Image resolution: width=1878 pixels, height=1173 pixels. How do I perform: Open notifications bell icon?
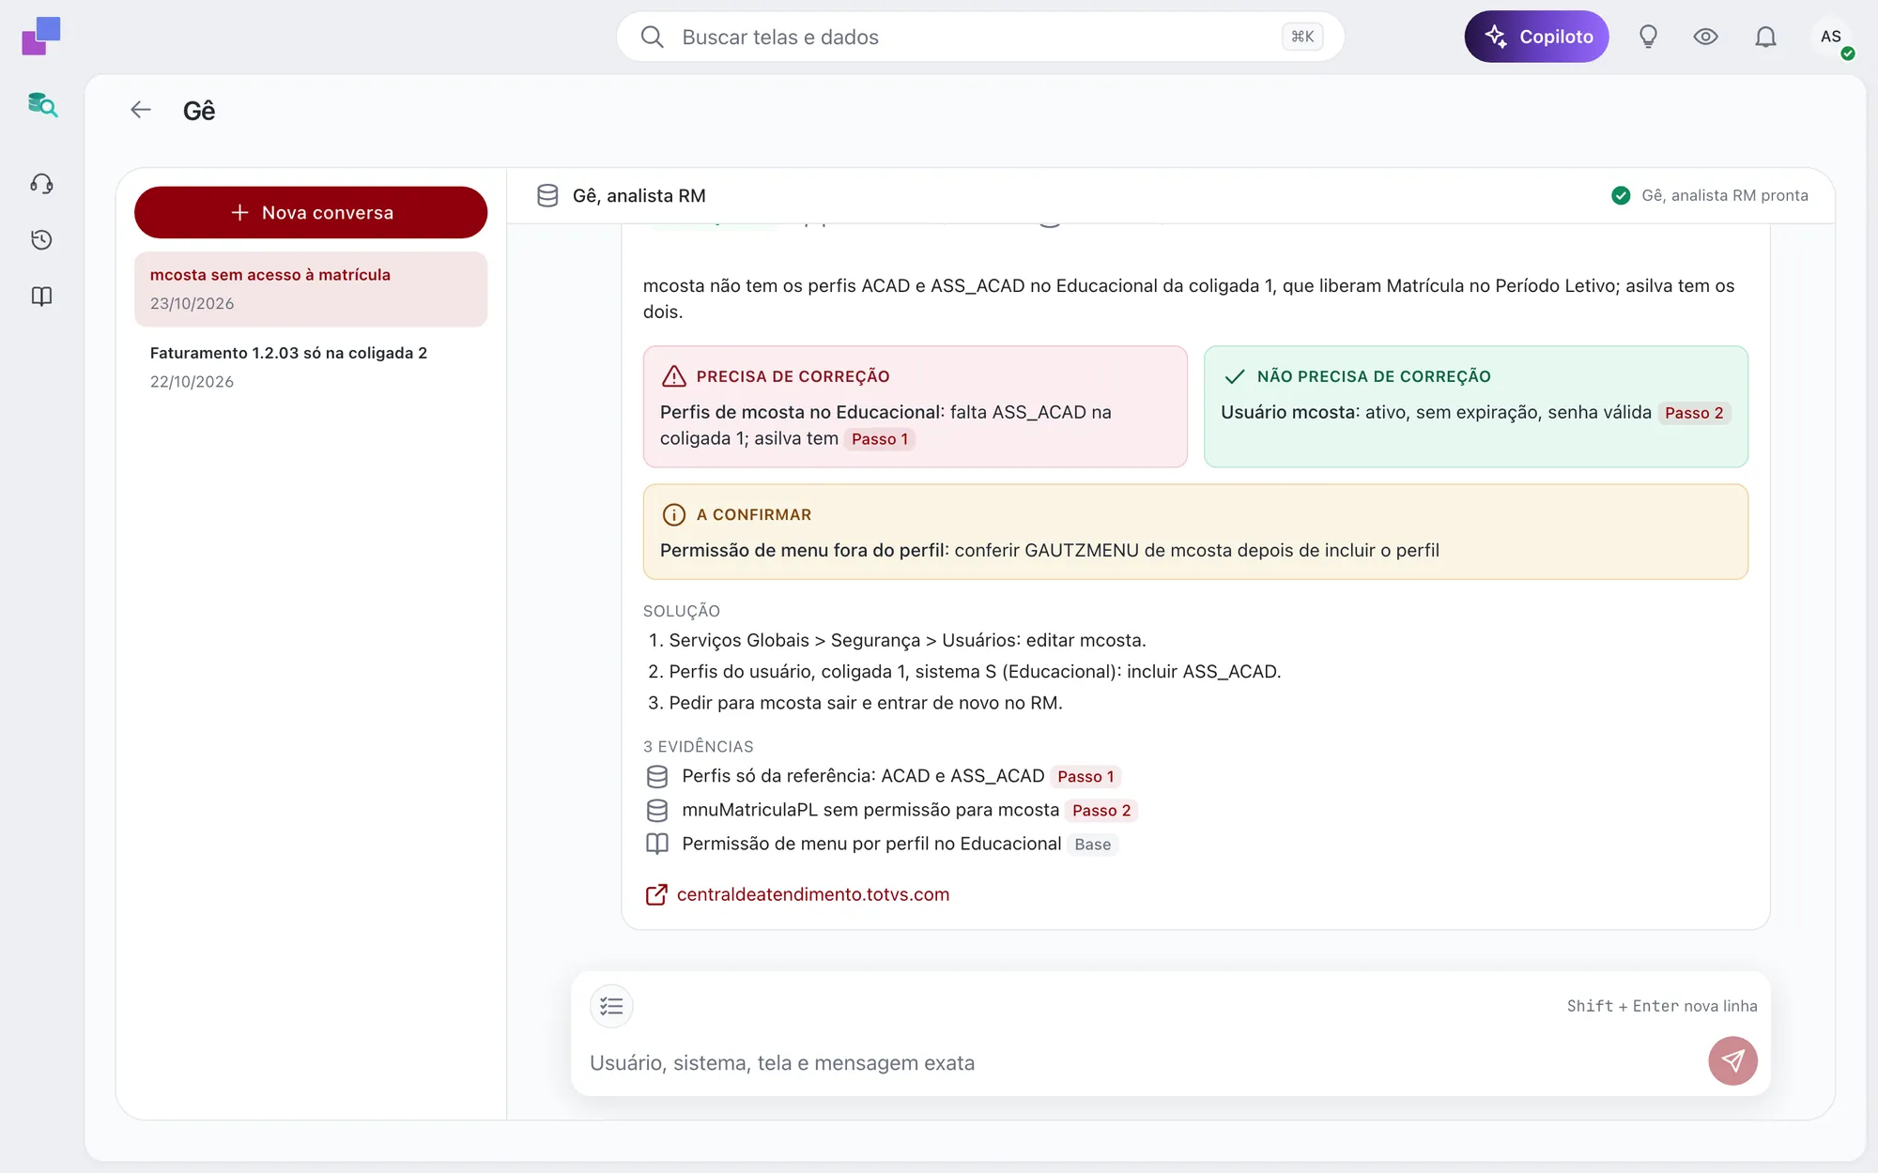[x=1765, y=37]
